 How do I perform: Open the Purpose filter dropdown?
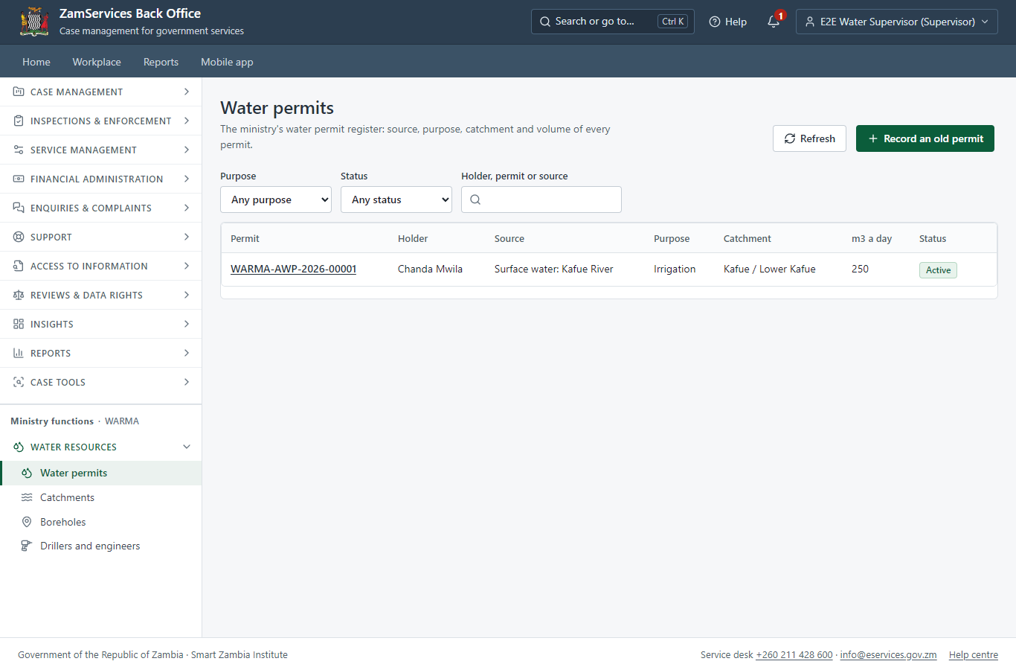point(276,200)
